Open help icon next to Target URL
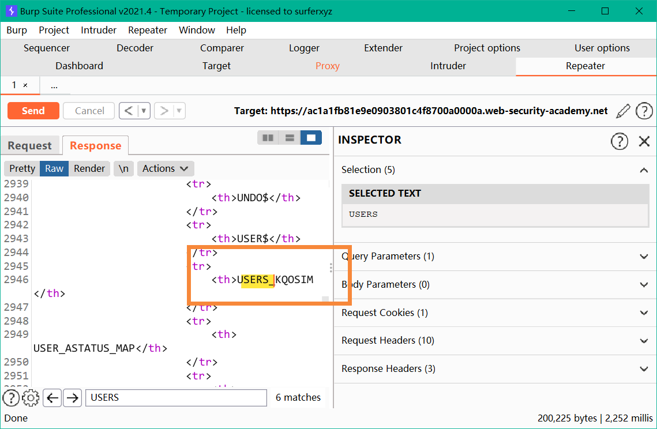 (644, 111)
